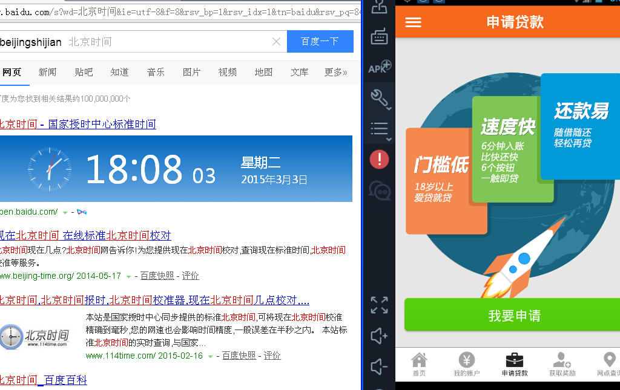
Task: Open the 北京时间报时 校准器 result link
Action: [x=154, y=301]
